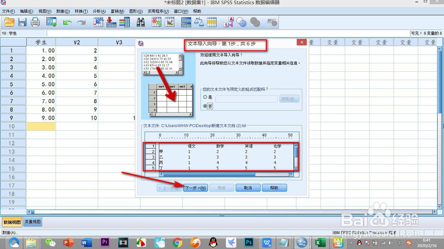Image resolution: width=444 pixels, height=249 pixels.
Task: Open Go to variable icon
Action: tap(111, 22)
